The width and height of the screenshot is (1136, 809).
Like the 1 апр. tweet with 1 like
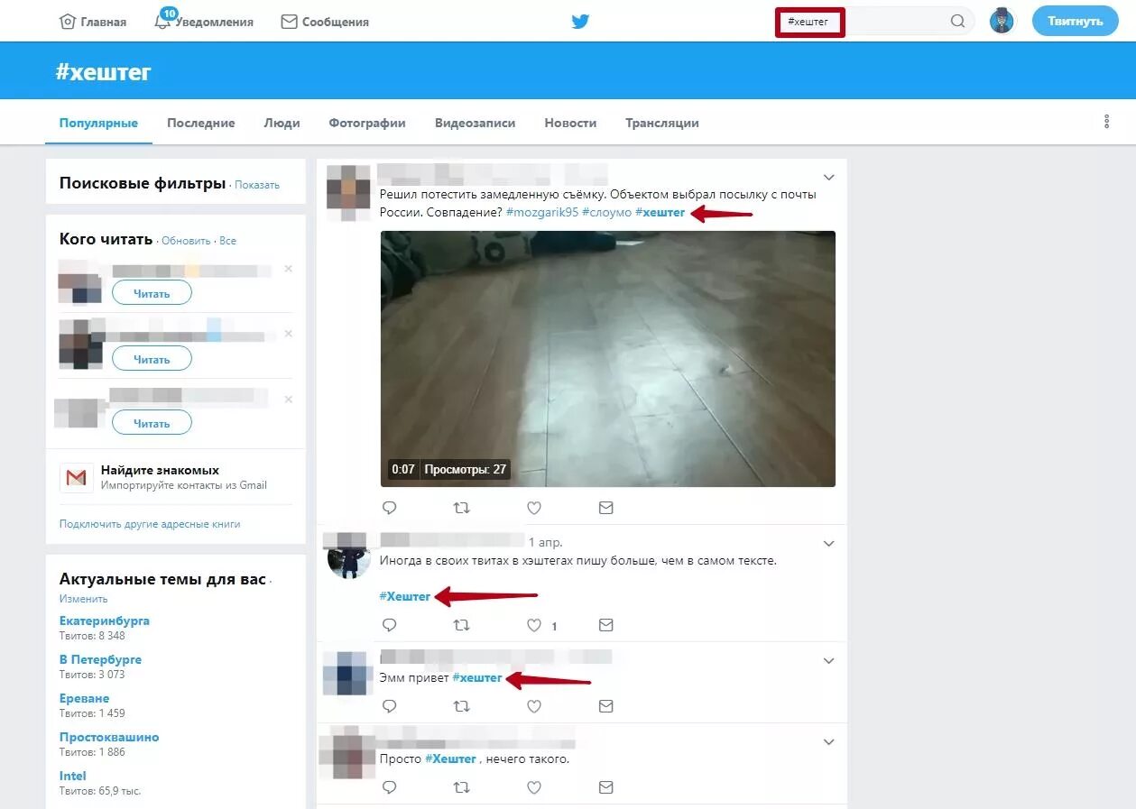coord(533,625)
